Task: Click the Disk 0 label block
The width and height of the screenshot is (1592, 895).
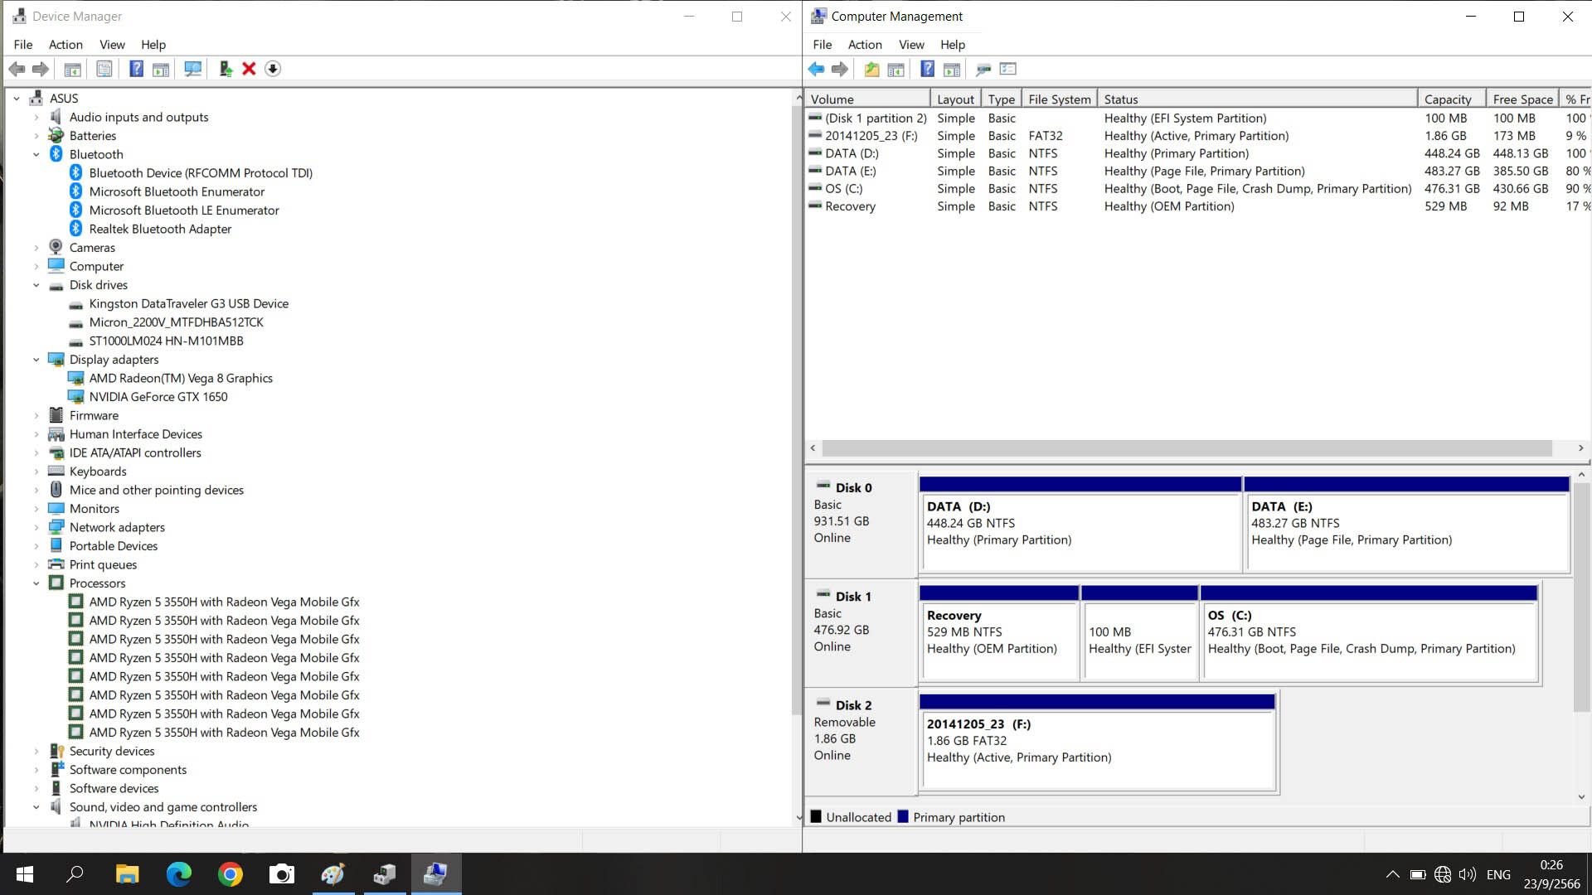Action: (x=861, y=525)
